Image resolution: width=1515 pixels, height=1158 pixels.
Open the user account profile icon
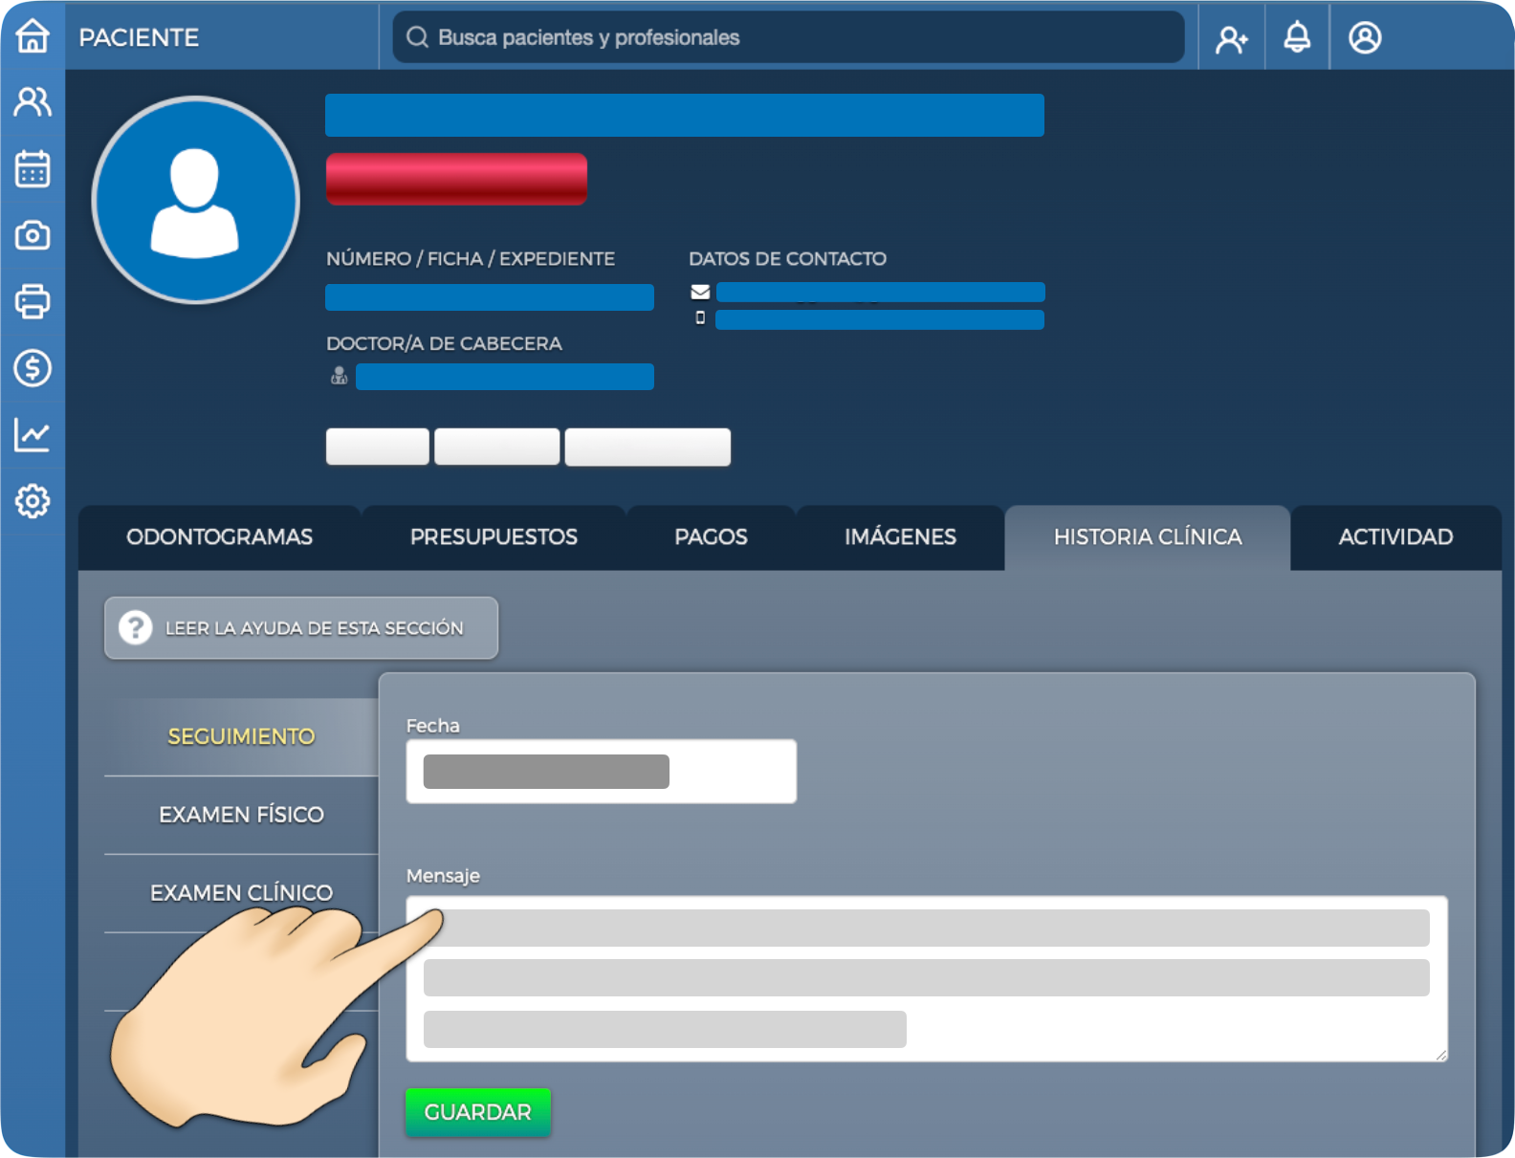click(x=1365, y=38)
